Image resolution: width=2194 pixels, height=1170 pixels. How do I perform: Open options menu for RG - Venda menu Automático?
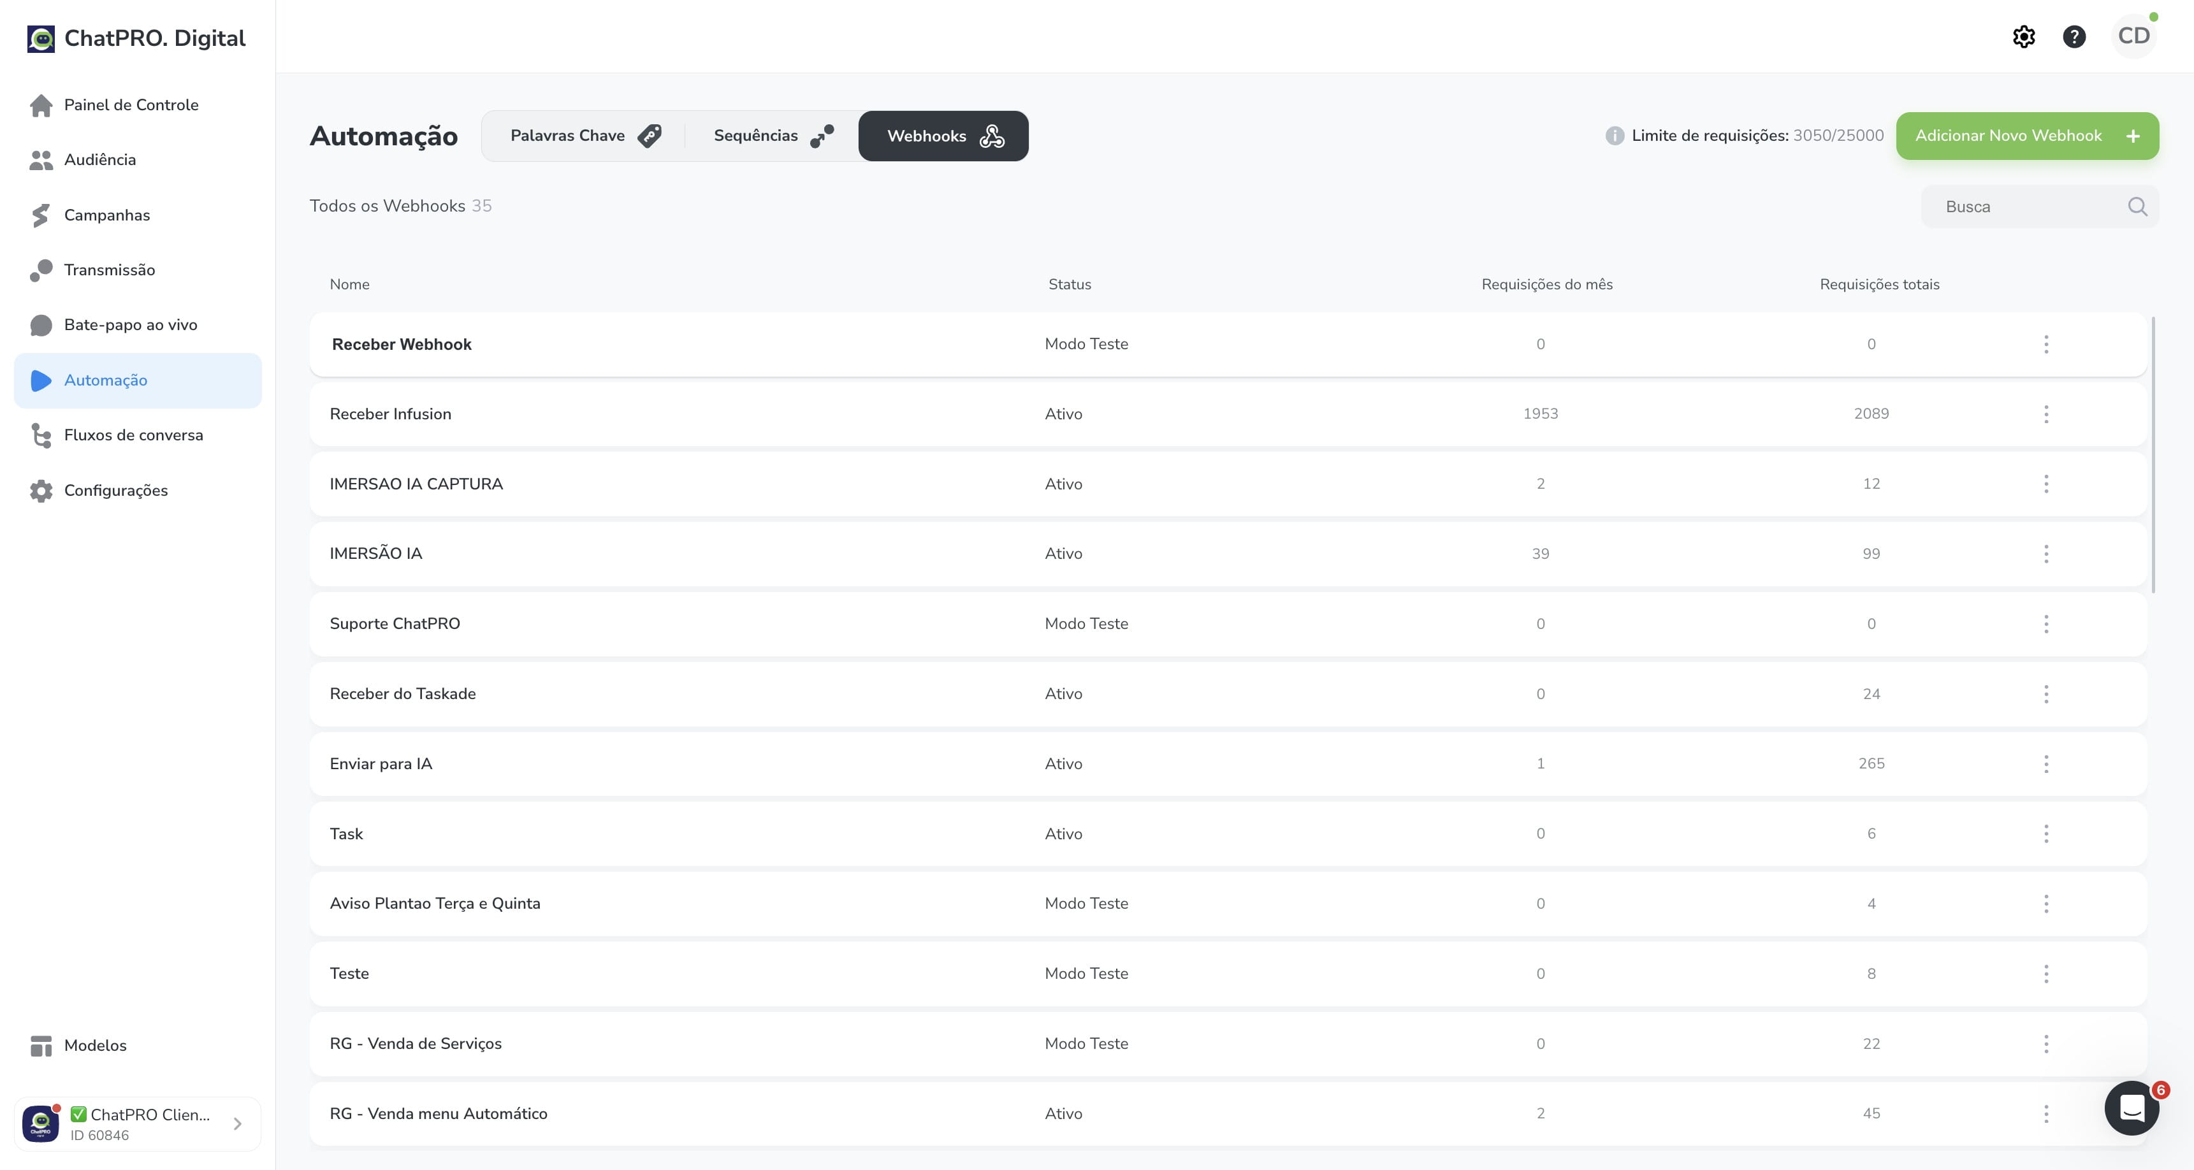(x=2046, y=1114)
